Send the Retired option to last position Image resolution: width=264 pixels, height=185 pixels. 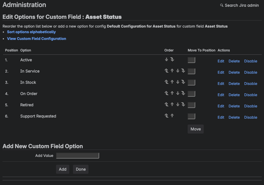pyautogui.click(x=183, y=105)
